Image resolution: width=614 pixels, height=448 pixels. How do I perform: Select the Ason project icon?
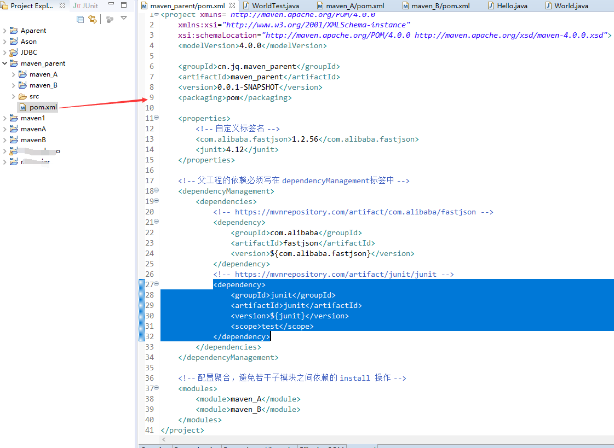14,41
